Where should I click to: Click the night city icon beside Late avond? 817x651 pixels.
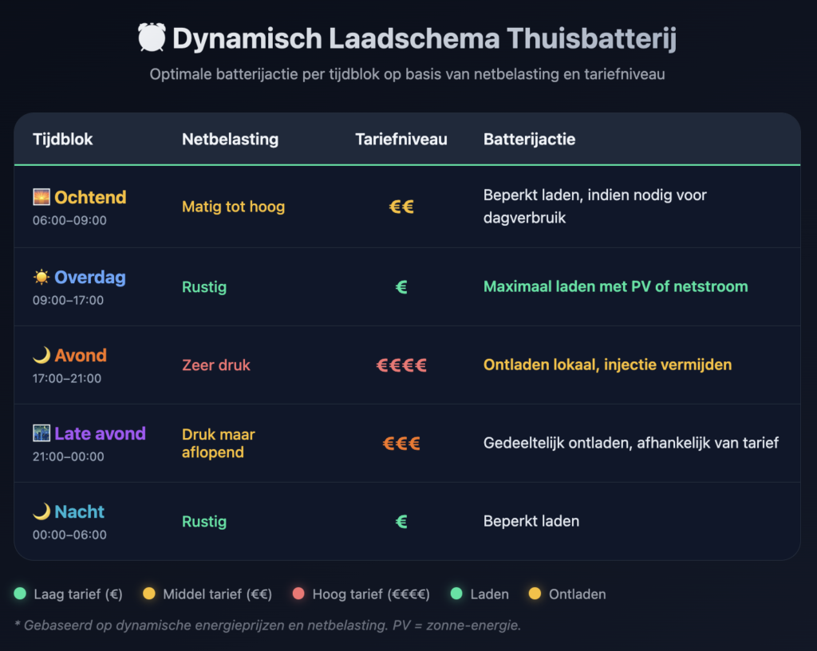tap(41, 434)
